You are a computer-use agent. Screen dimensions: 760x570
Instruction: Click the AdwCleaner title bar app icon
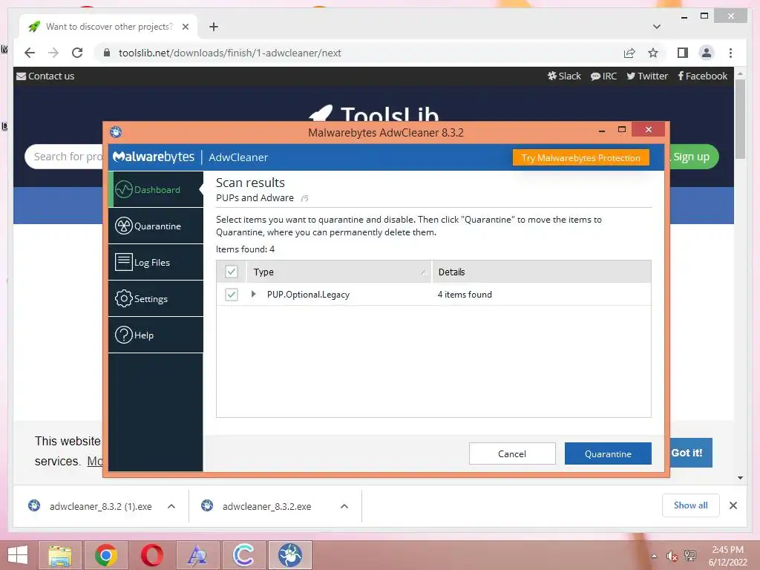coord(116,132)
